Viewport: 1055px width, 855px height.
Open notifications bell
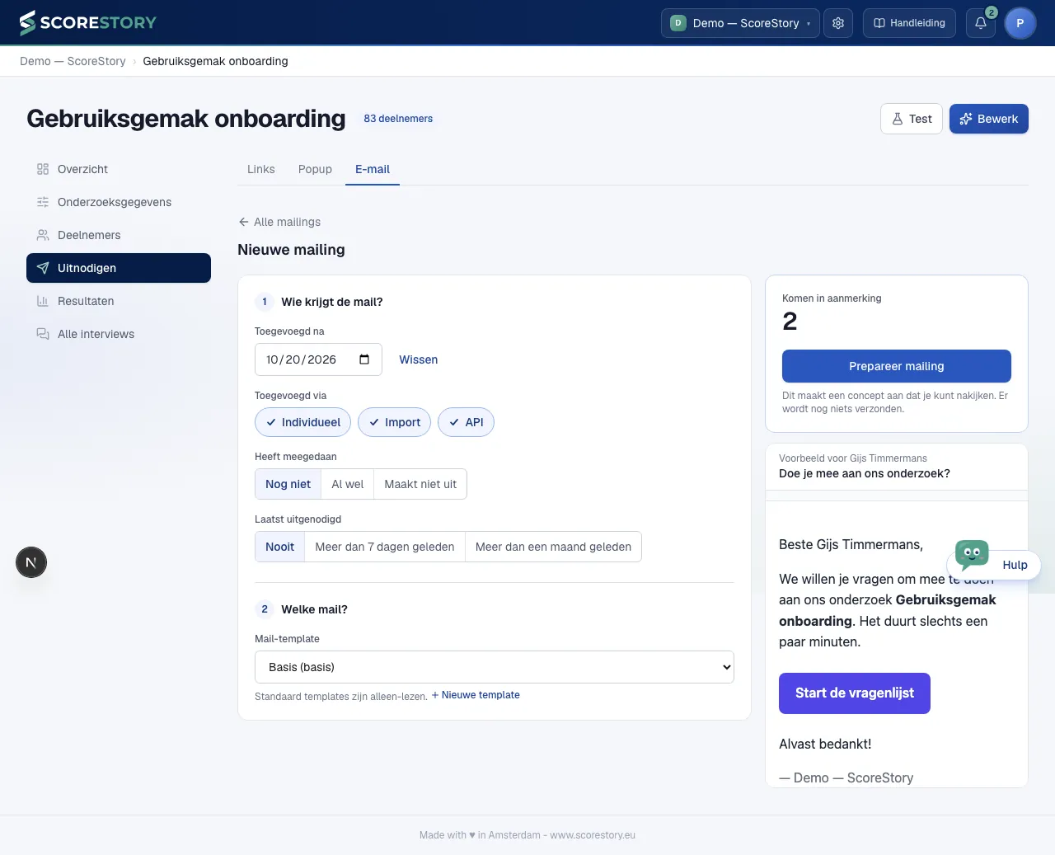[x=981, y=23]
